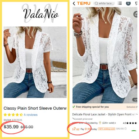Screen dimensions: 139x139
Task: Expand the Delicate Floral Lace Jacket title
Action: 137,114
